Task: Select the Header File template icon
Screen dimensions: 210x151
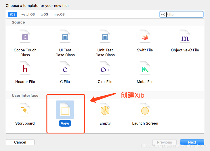Action: tap(25, 68)
